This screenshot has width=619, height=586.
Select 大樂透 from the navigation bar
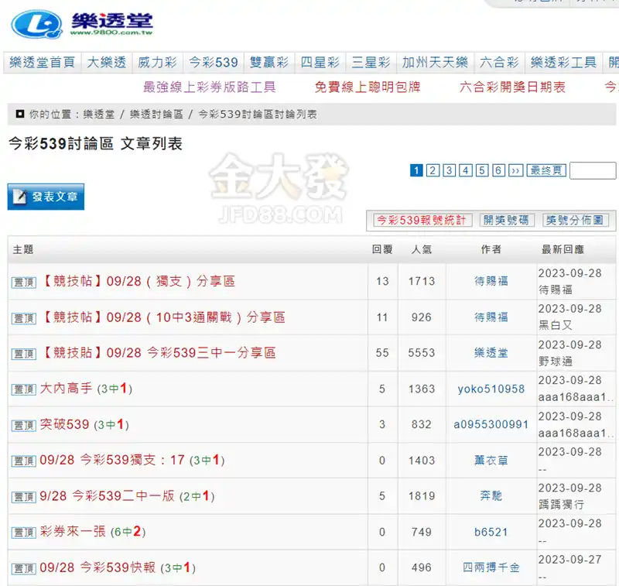[107, 63]
